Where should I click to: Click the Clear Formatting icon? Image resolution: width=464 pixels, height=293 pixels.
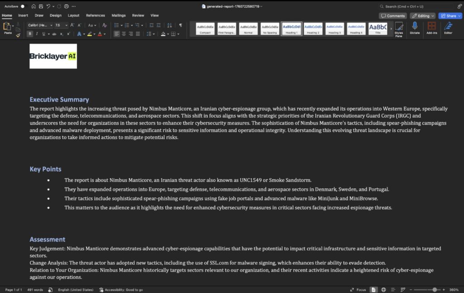coord(105,25)
